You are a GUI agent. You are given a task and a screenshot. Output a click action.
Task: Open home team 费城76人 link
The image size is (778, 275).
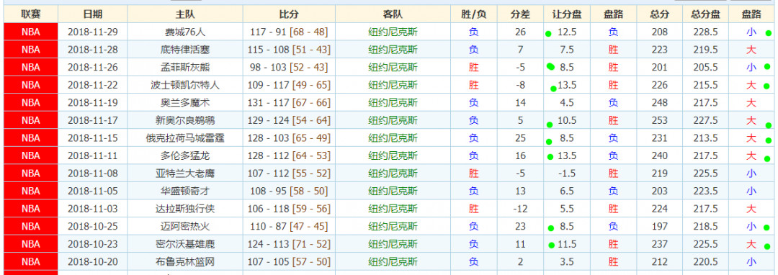tap(185, 32)
